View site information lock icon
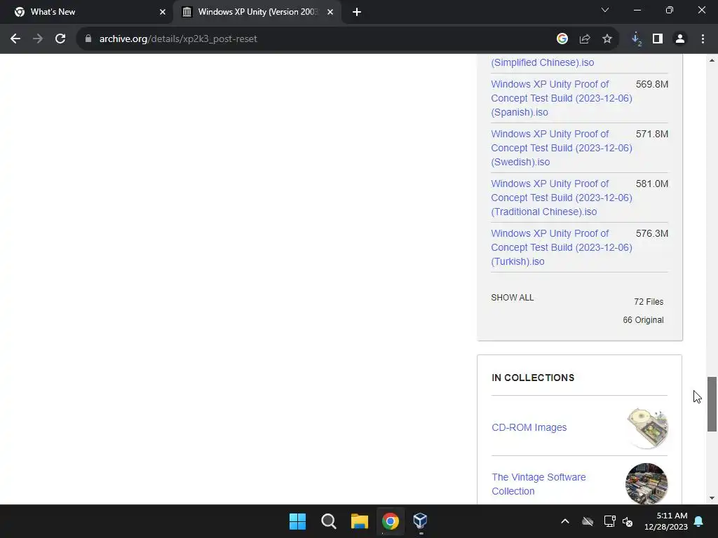The height and width of the screenshot is (538, 718). [x=88, y=39]
